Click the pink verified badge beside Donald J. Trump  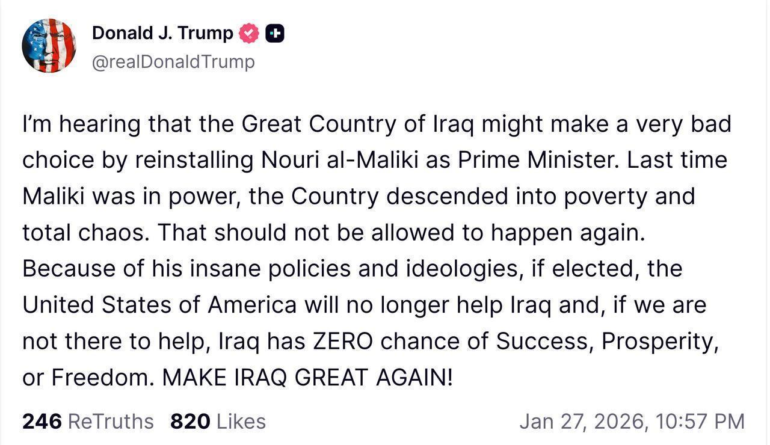coord(248,33)
